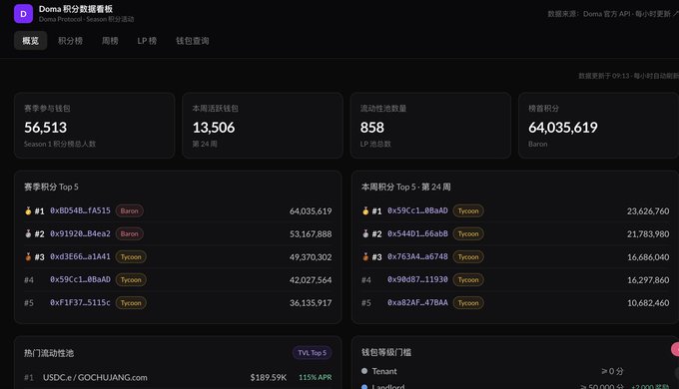Switch to the 积分榜 tab

click(x=70, y=41)
